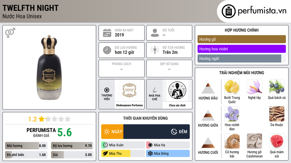Open the Hương gỗ Cashmeran note image
This screenshot has width=291, height=163.
[x=254, y=141]
